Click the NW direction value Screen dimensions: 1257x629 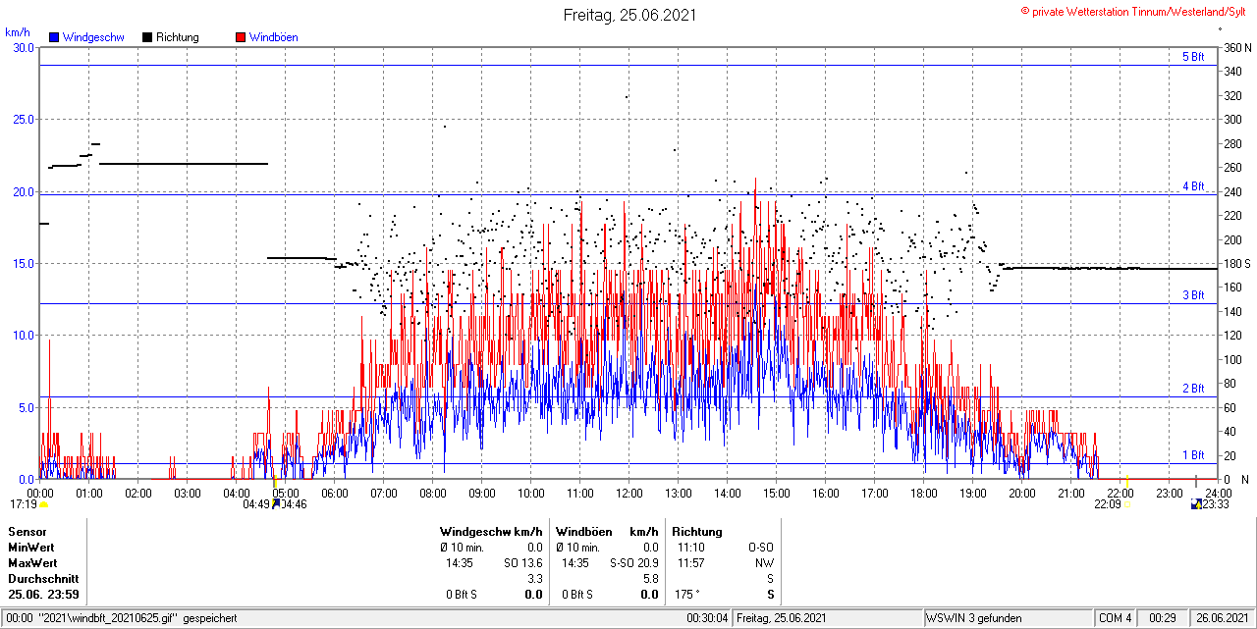click(x=765, y=563)
